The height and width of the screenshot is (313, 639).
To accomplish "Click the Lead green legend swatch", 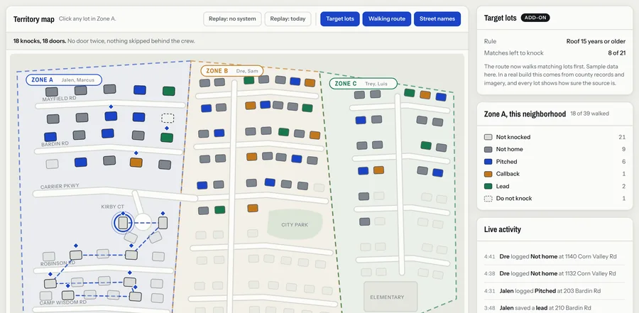I will (488, 186).
